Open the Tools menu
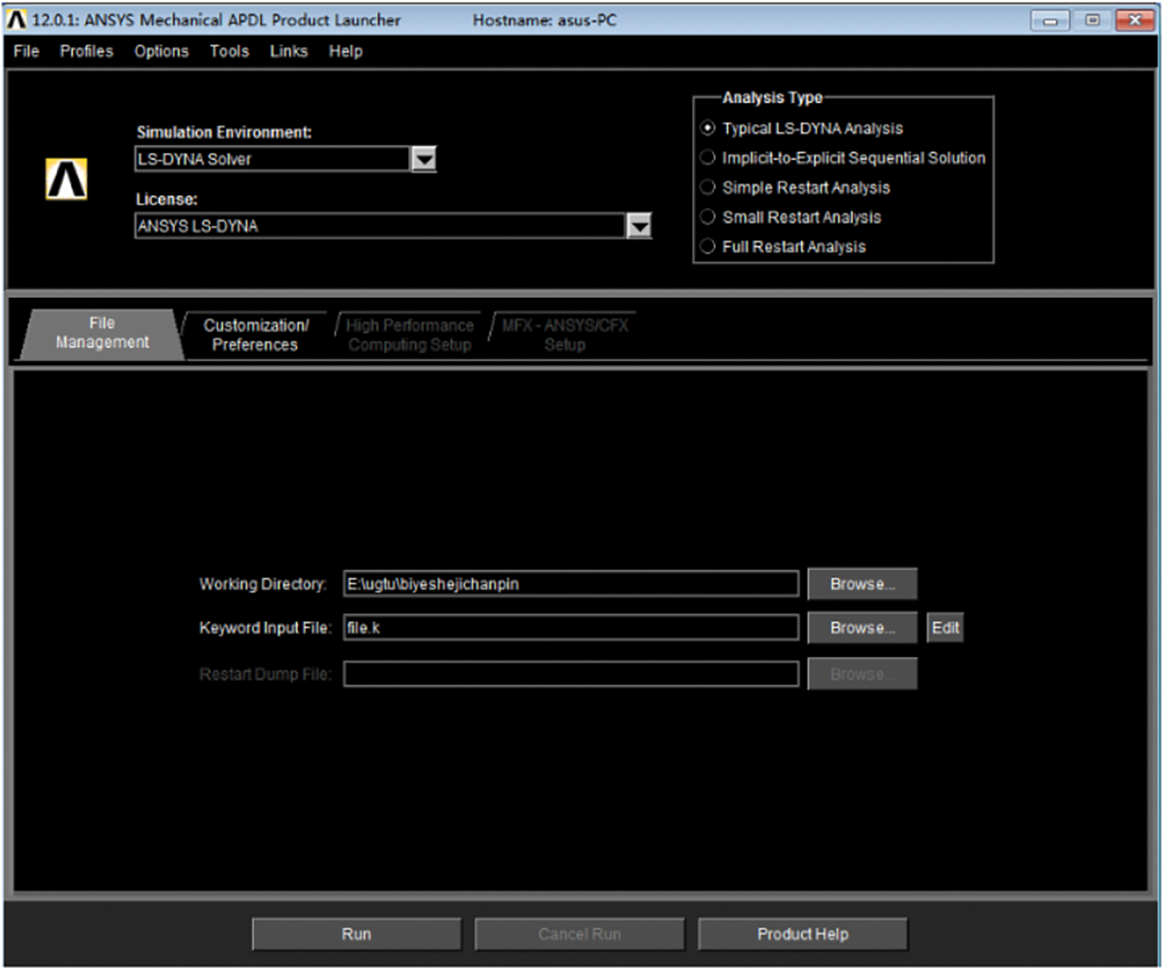 [229, 51]
